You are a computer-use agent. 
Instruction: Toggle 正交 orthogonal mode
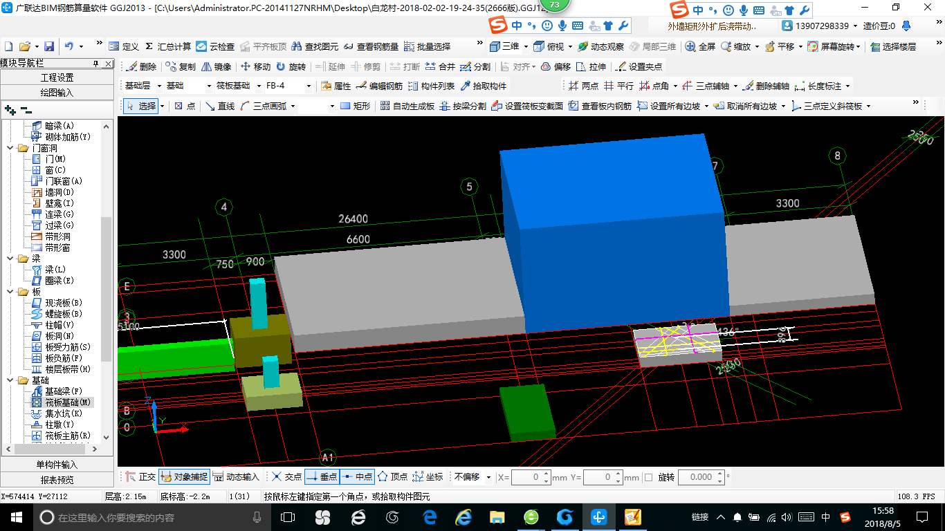pos(140,477)
